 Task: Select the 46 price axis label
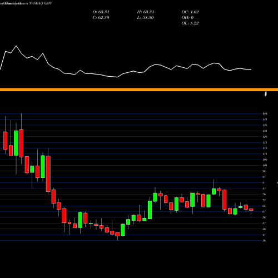[264, 229]
